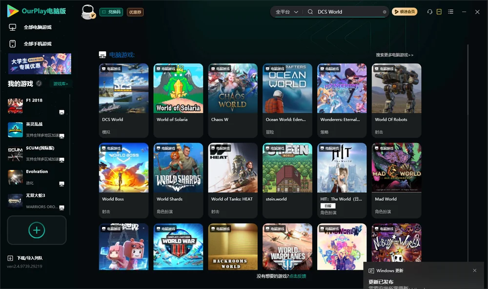Image resolution: width=488 pixels, height=289 pixels.
Task: Click 搜索更多电脑游戏>> link
Action: pyautogui.click(x=394, y=55)
